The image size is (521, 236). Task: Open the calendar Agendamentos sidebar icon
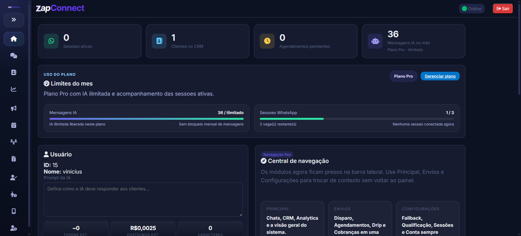[14, 125]
